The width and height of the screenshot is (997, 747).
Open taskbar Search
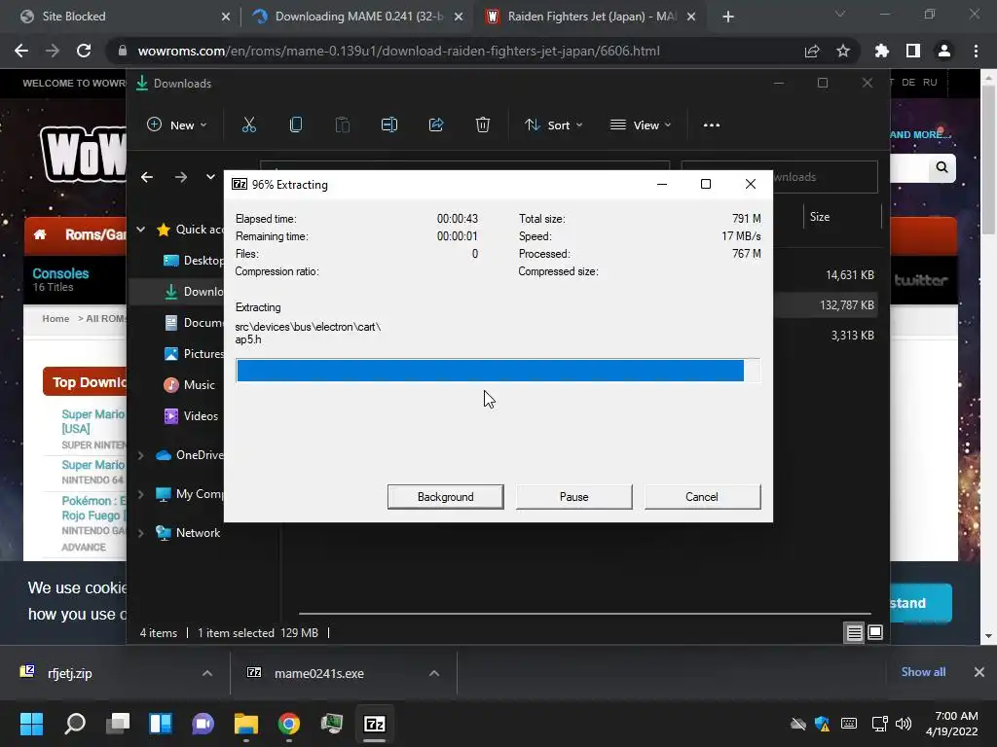[75, 724]
